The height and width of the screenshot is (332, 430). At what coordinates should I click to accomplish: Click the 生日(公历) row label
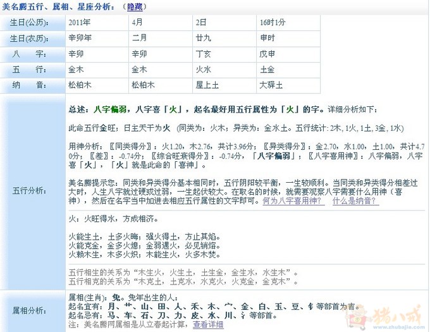(29, 23)
